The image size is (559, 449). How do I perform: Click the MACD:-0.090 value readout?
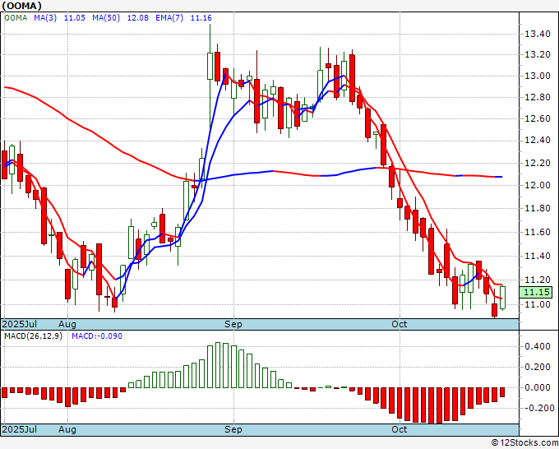pos(96,336)
